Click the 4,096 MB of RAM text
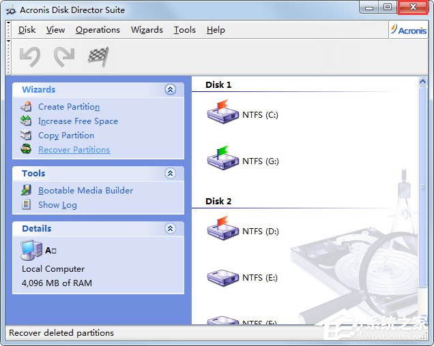 pos(57,283)
